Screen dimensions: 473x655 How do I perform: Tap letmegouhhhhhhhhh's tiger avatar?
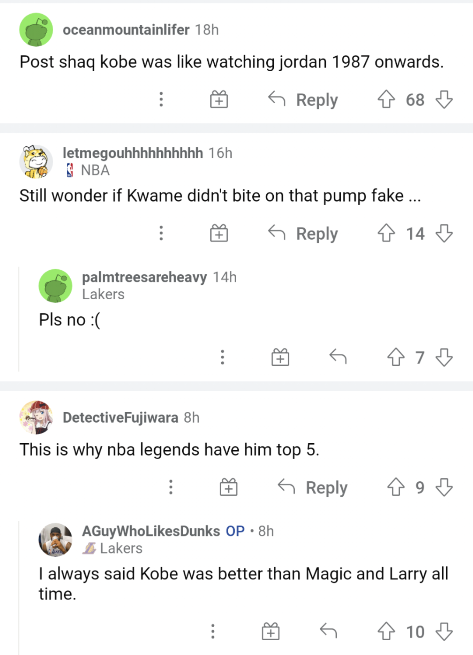point(36,162)
